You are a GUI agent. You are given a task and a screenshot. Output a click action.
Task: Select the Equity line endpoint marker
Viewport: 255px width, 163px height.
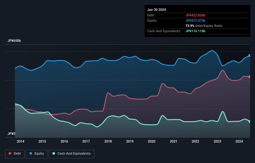[x=250, y=55]
